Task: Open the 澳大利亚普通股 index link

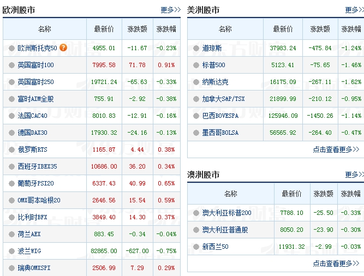Action: point(225,230)
